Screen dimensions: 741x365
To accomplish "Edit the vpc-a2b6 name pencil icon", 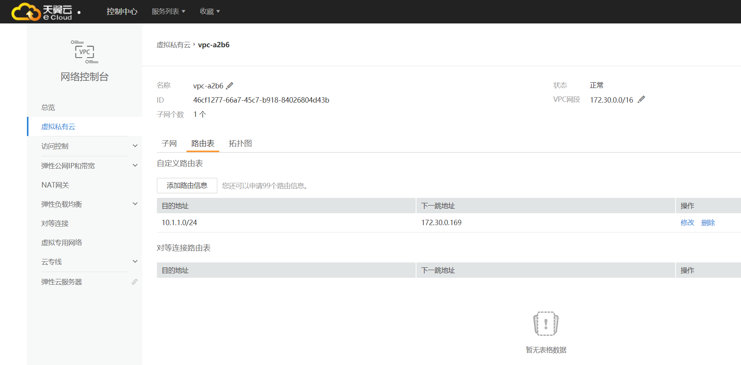I will [230, 86].
